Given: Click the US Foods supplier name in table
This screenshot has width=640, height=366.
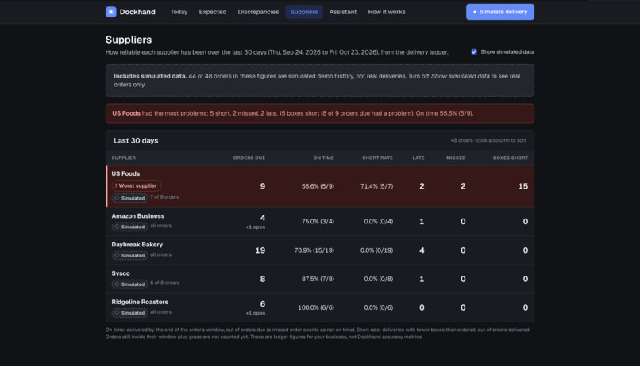Looking at the screenshot, I should coord(125,173).
